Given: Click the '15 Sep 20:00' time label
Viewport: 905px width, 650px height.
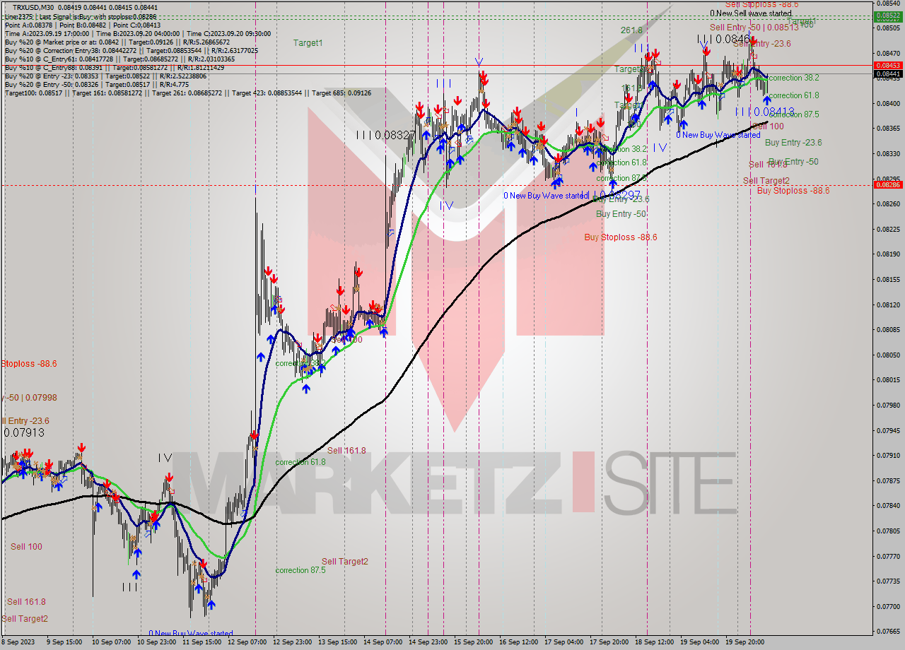Looking at the screenshot, I should (x=474, y=642).
